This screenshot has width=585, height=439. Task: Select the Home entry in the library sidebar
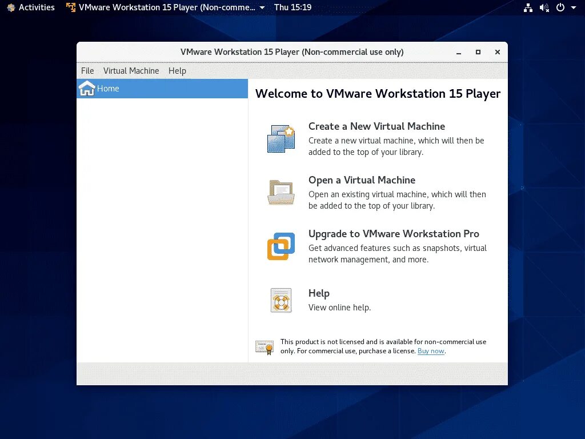[108, 89]
